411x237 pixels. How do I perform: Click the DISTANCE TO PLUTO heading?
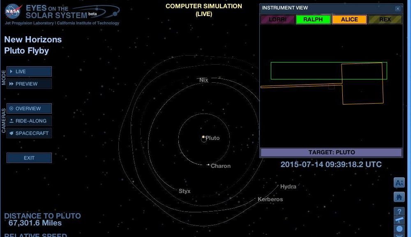[x=42, y=216]
